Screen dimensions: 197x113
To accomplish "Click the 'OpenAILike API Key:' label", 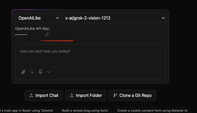I will point(32,29).
